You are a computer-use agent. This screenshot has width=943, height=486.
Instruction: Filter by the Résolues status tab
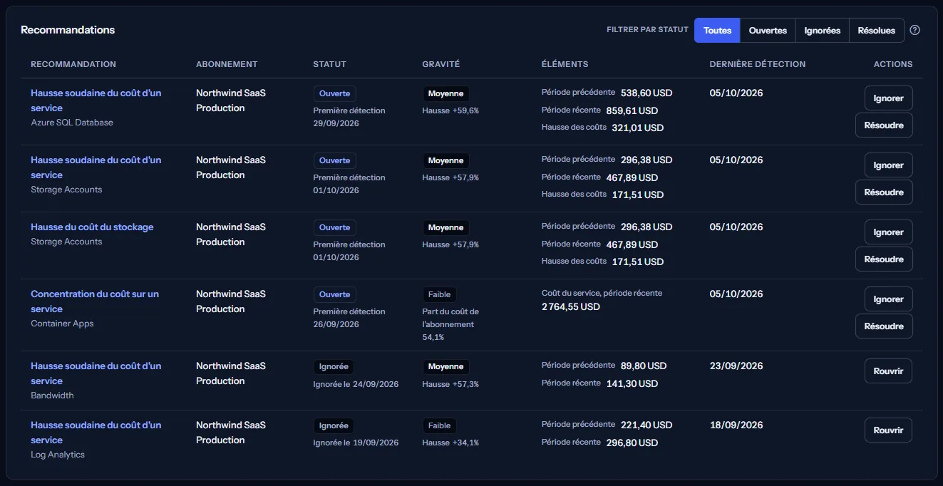(x=877, y=31)
